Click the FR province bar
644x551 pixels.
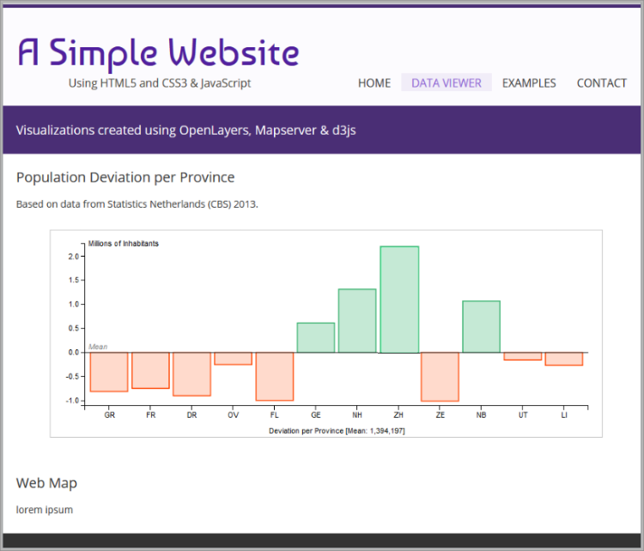coord(150,371)
